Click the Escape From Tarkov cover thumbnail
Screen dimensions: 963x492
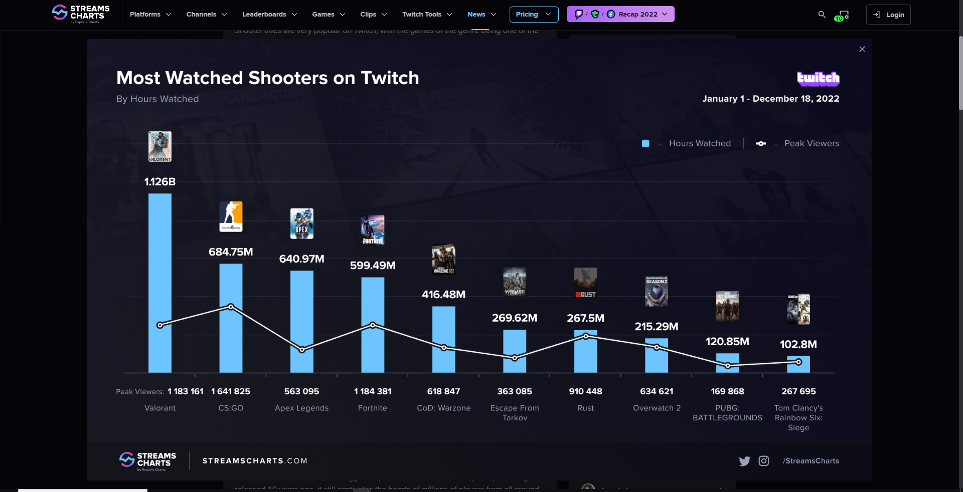(515, 282)
